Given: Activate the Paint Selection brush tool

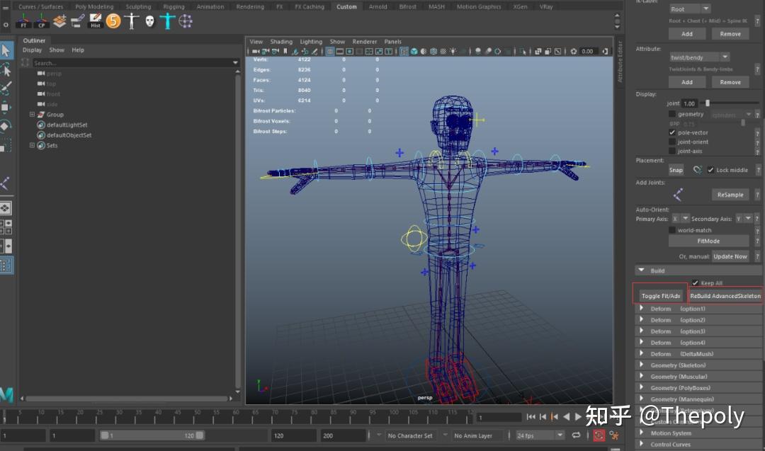Looking at the screenshot, I should [x=6, y=89].
